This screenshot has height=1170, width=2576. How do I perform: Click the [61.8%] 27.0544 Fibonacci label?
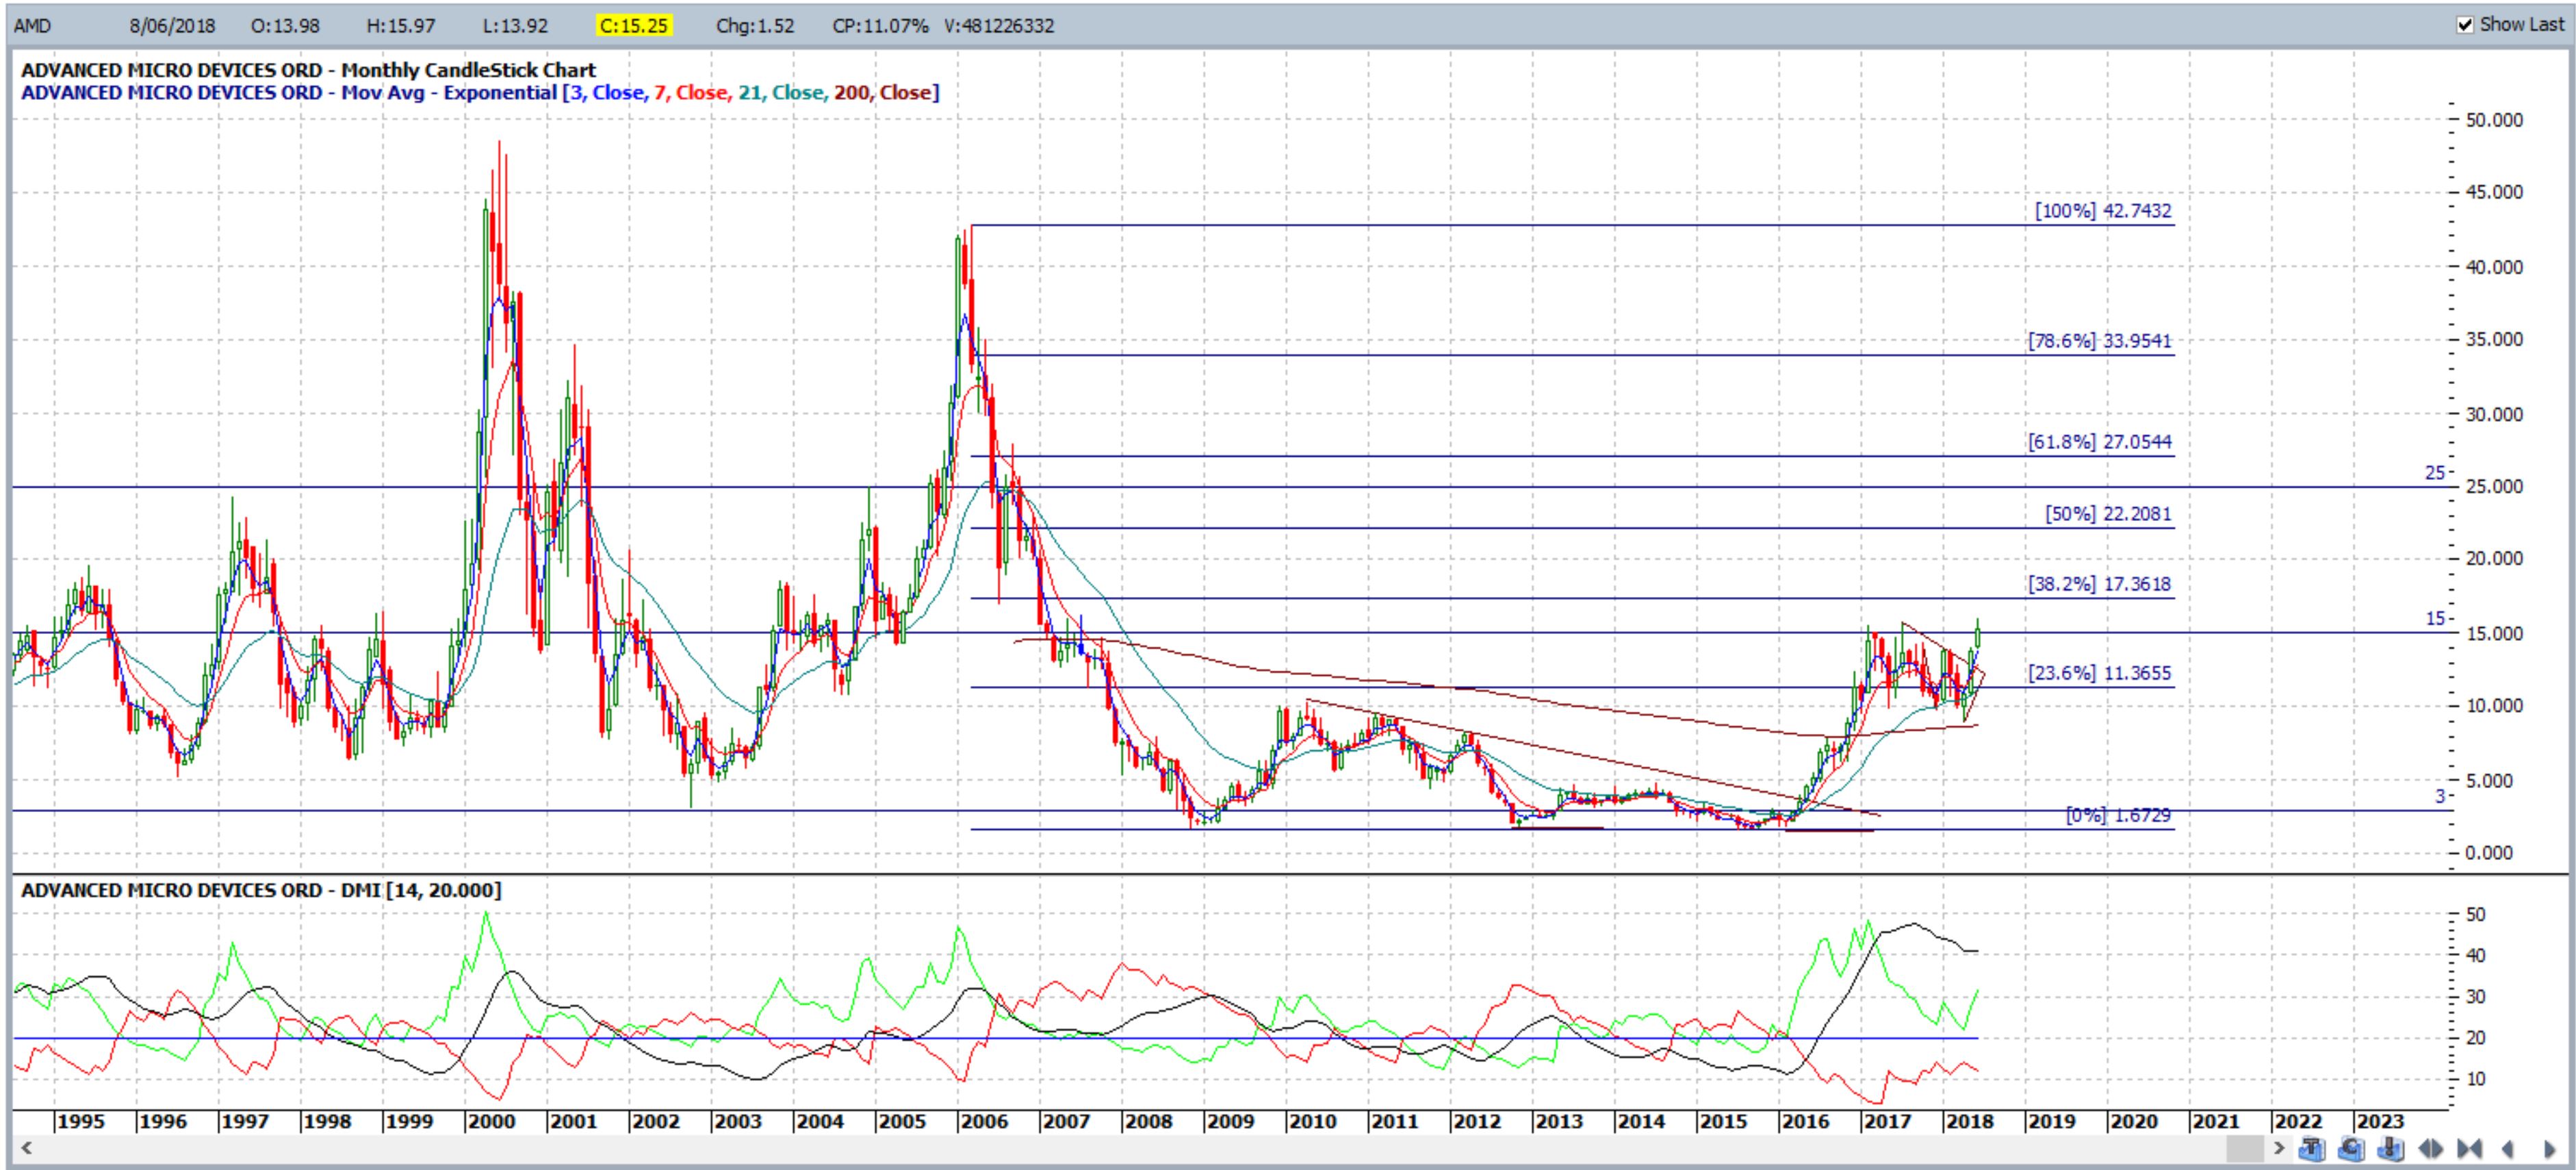2100,442
